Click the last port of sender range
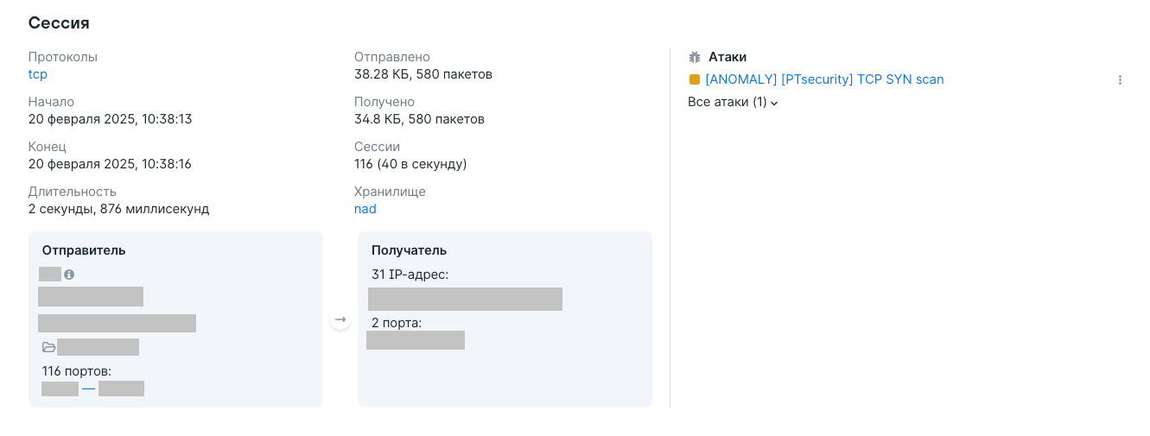The height and width of the screenshot is (436, 1150). 121,389
